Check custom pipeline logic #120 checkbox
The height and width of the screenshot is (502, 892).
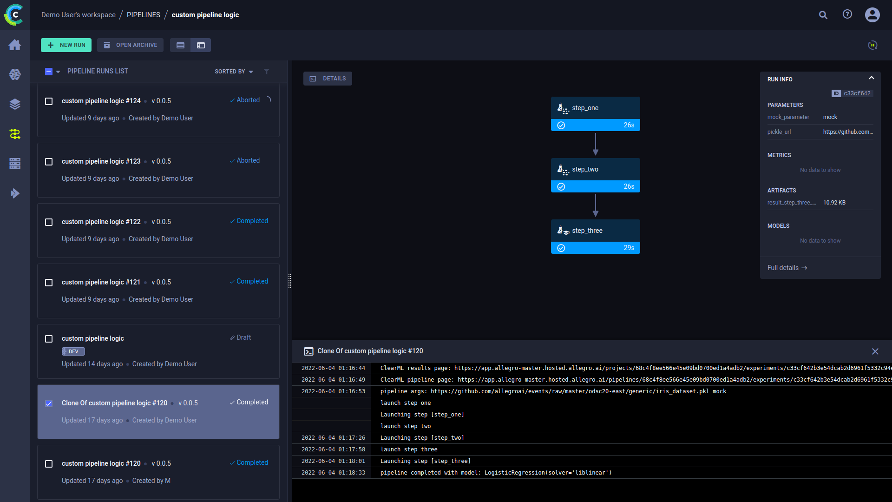(x=49, y=464)
